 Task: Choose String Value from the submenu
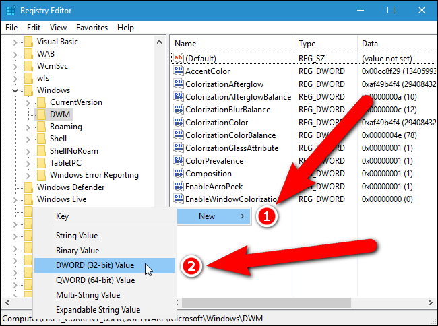(x=104, y=236)
